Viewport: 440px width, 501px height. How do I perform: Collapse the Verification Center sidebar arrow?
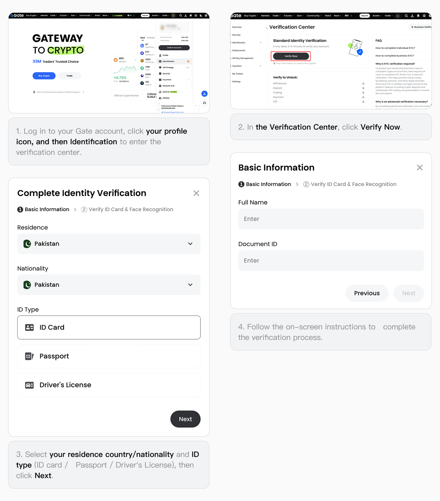[x=267, y=28]
